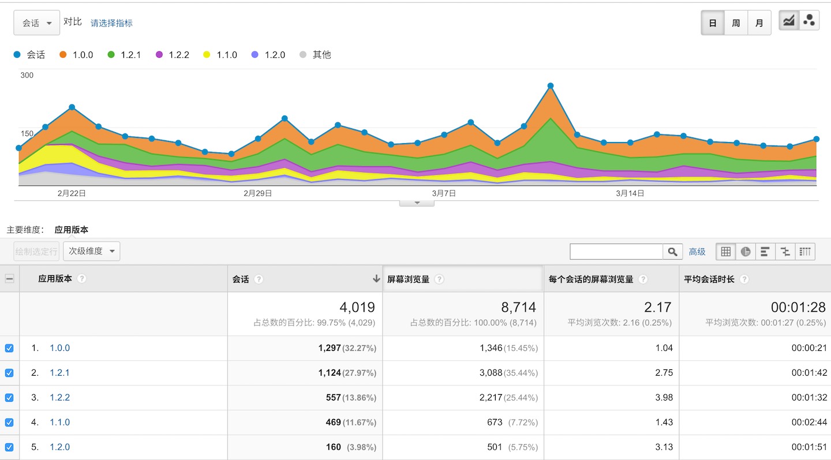Switch chart granularity to 月

759,23
